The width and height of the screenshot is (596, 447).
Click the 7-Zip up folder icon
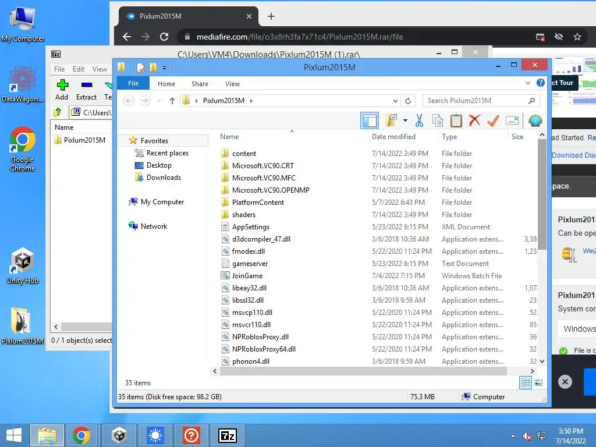tap(58, 112)
